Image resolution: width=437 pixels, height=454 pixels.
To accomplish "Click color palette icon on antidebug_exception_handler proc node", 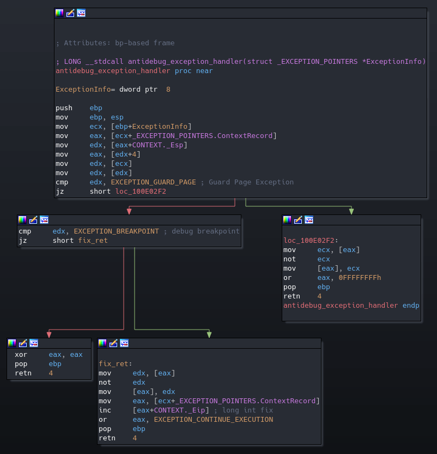I will [59, 13].
